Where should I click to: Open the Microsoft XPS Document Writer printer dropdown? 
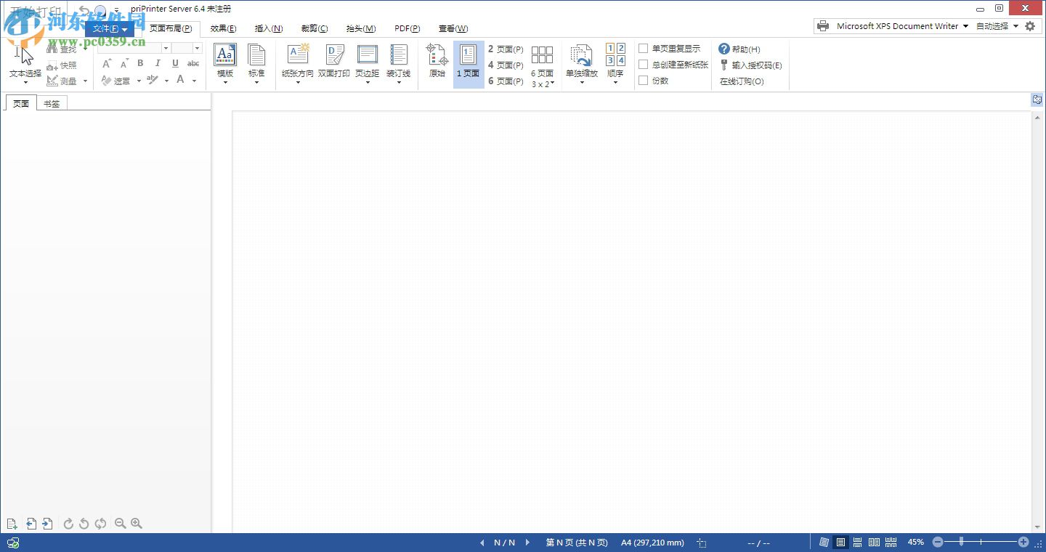tap(966, 25)
